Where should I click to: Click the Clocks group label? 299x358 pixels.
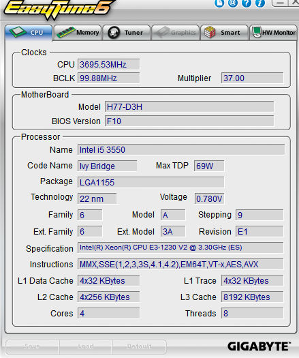34,53
